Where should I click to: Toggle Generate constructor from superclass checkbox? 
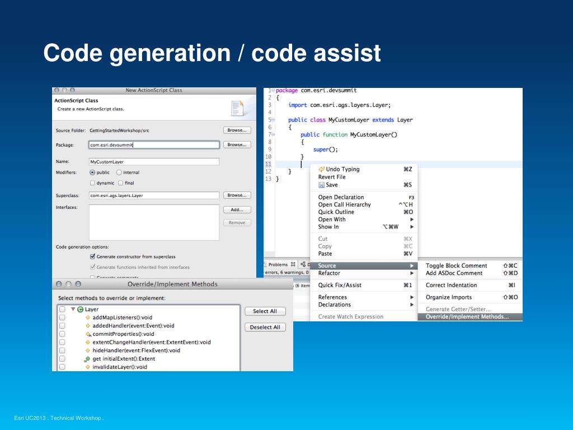[92, 256]
